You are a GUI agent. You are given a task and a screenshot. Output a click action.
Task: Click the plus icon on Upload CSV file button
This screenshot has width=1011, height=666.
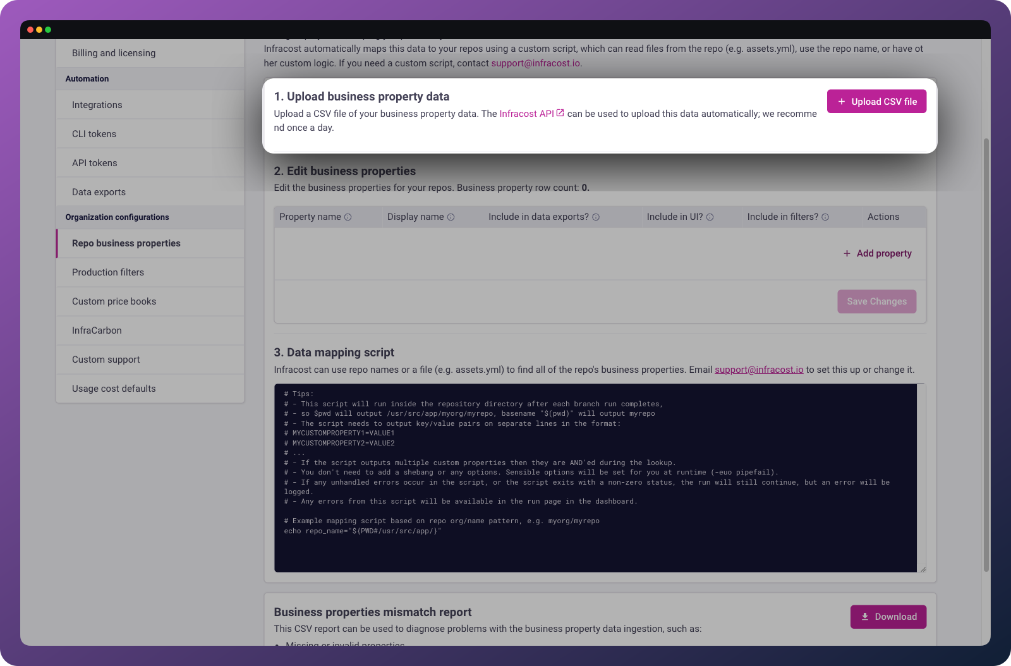point(841,101)
